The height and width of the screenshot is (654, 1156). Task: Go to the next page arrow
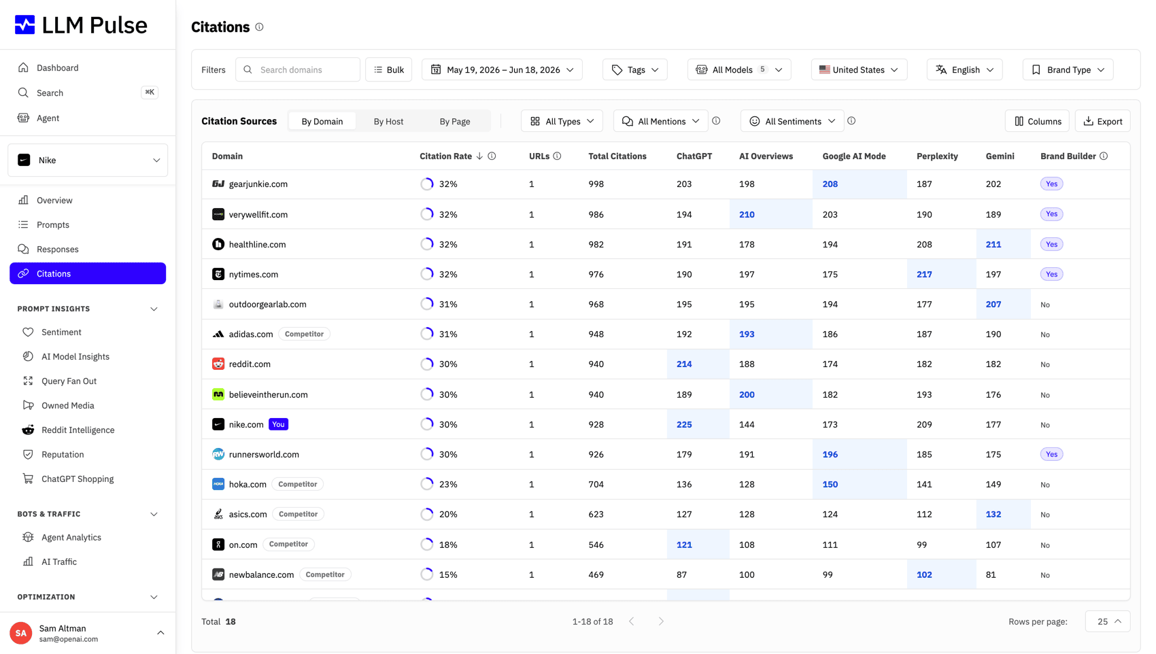pyautogui.click(x=661, y=621)
